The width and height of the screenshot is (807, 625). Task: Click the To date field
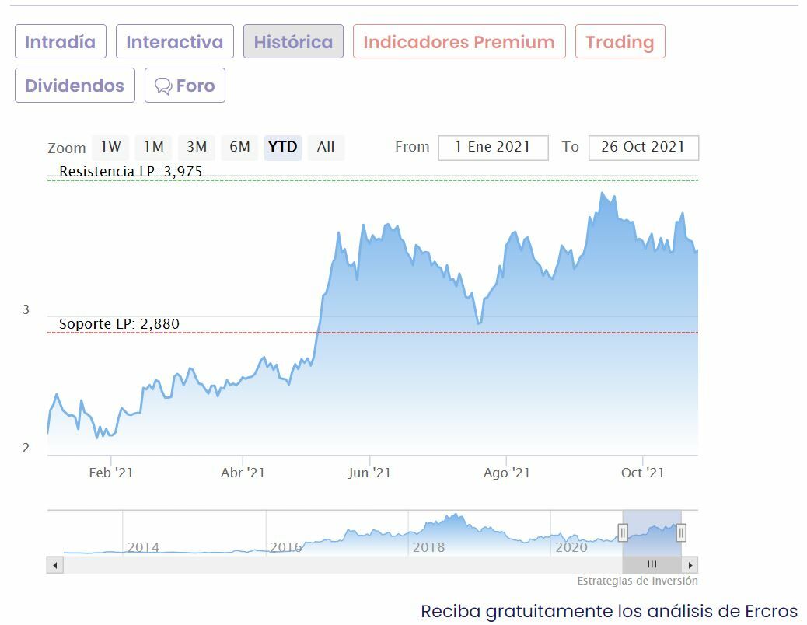click(x=643, y=147)
